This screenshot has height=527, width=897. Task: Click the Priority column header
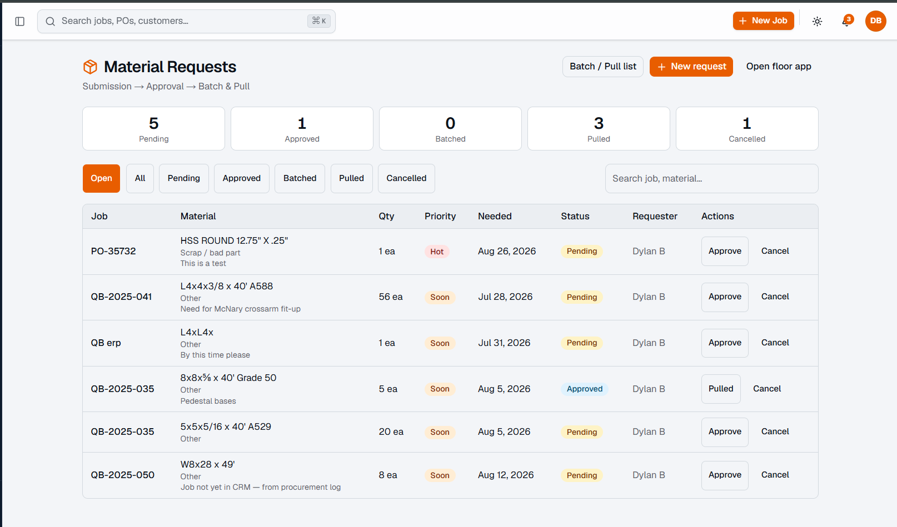coord(440,216)
